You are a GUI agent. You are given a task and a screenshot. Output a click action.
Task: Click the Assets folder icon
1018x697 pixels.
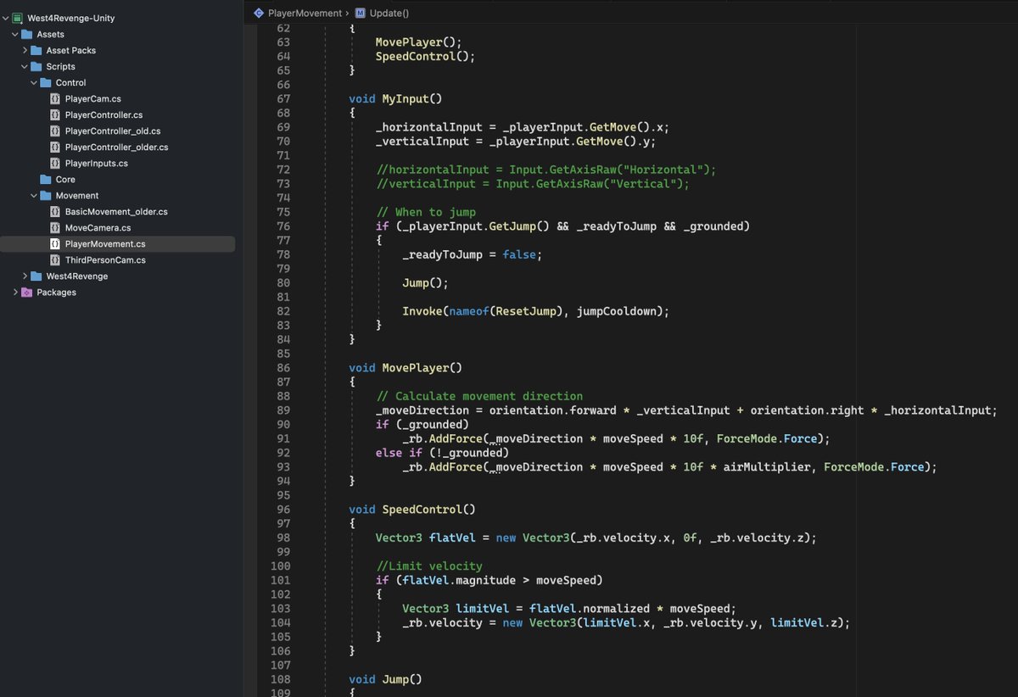click(26, 34)
